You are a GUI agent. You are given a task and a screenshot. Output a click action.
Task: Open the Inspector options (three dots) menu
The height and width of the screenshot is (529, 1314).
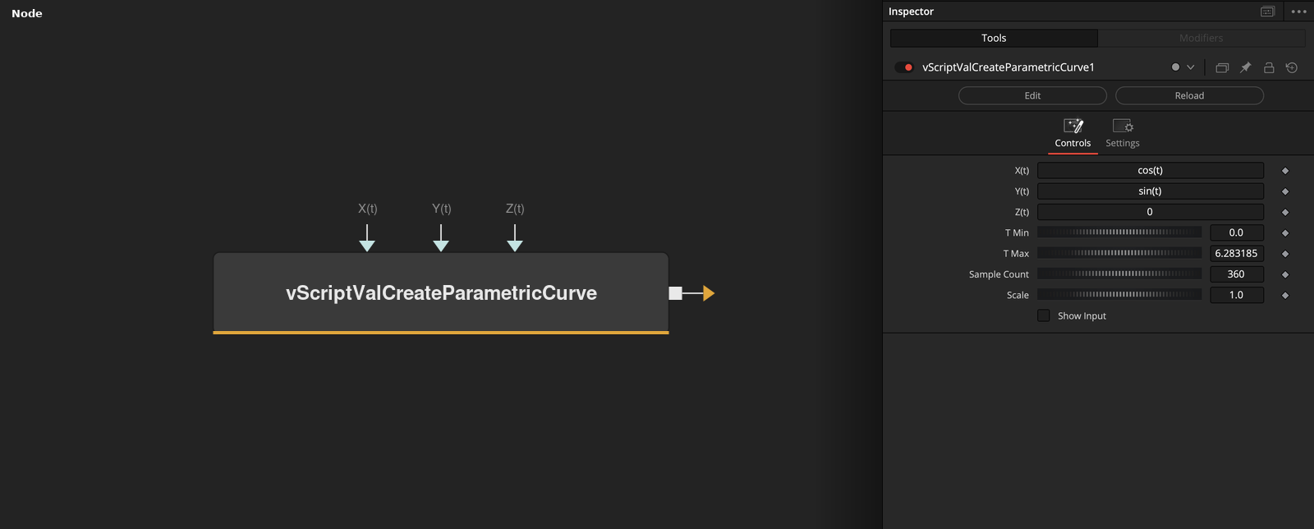pyautogui.click(x=1298, y=11)
